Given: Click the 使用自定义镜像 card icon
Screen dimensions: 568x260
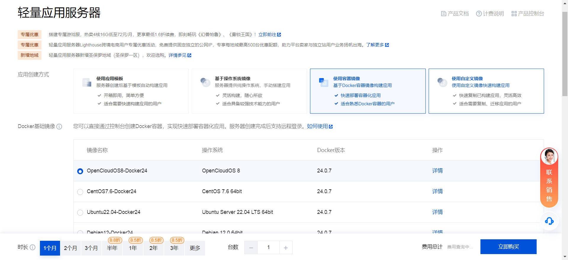Looking at the screenshot, I should coord(442,82).
